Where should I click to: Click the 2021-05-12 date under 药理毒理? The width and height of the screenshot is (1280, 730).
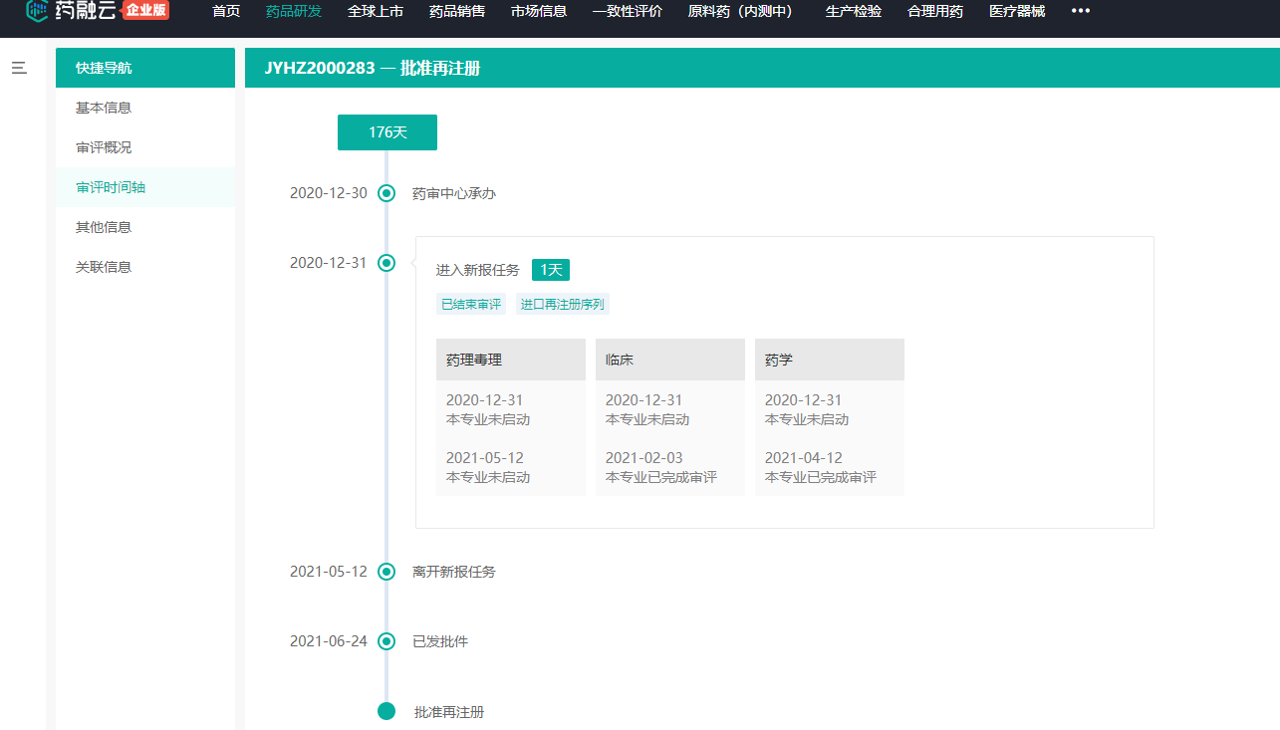click(x=485, y=458)
